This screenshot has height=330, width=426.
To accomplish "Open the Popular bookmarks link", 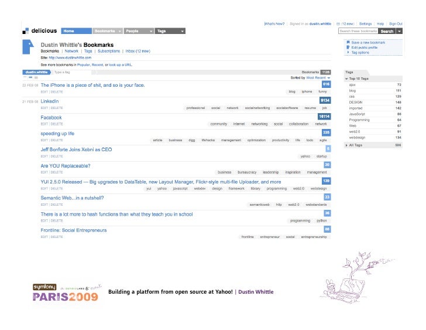I will (x=84, y=65).
